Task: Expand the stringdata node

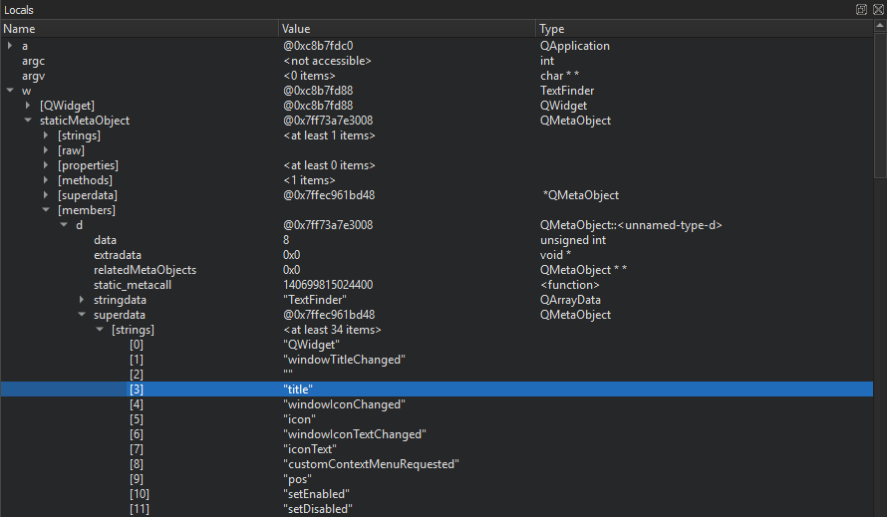Action: pos(82,300)
